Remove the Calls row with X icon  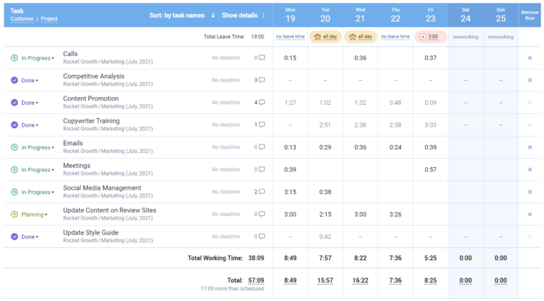pos(530,58)
